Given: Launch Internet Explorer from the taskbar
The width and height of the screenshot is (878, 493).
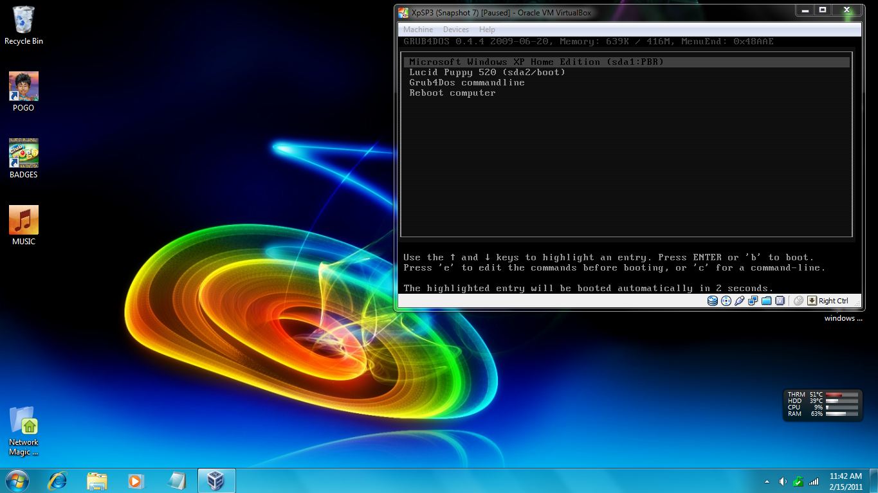Looking at the screenshot, I should [58, 480].
